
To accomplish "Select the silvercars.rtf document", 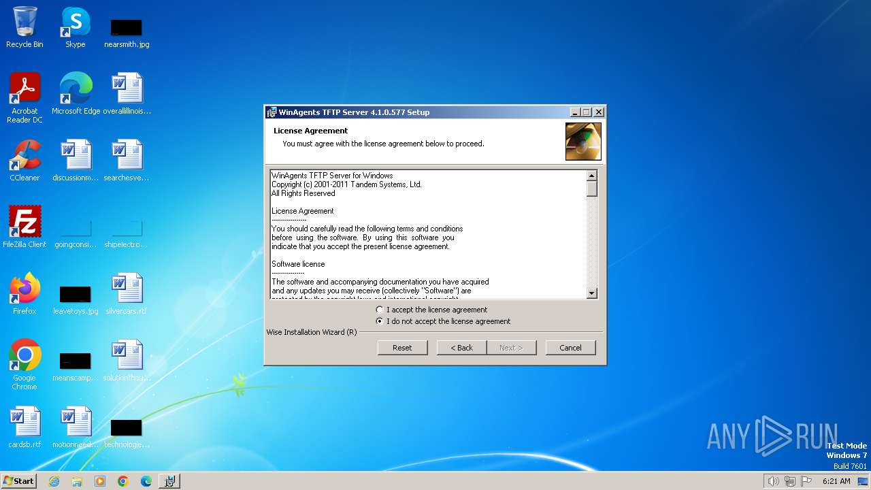I will [x=127, y=294].
